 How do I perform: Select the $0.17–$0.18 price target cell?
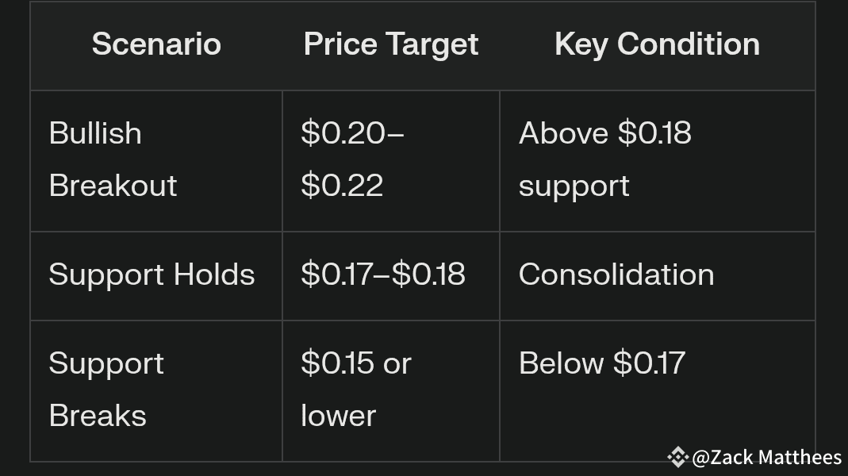click(382, 275)
